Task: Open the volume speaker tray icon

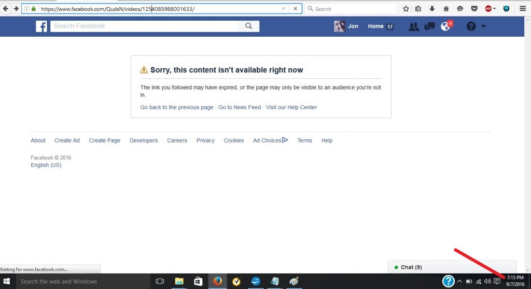Action: click(487, 281)
